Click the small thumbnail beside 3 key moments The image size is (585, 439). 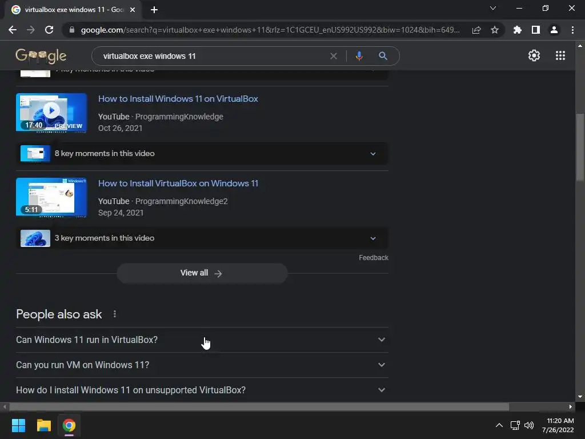[35, 238]
